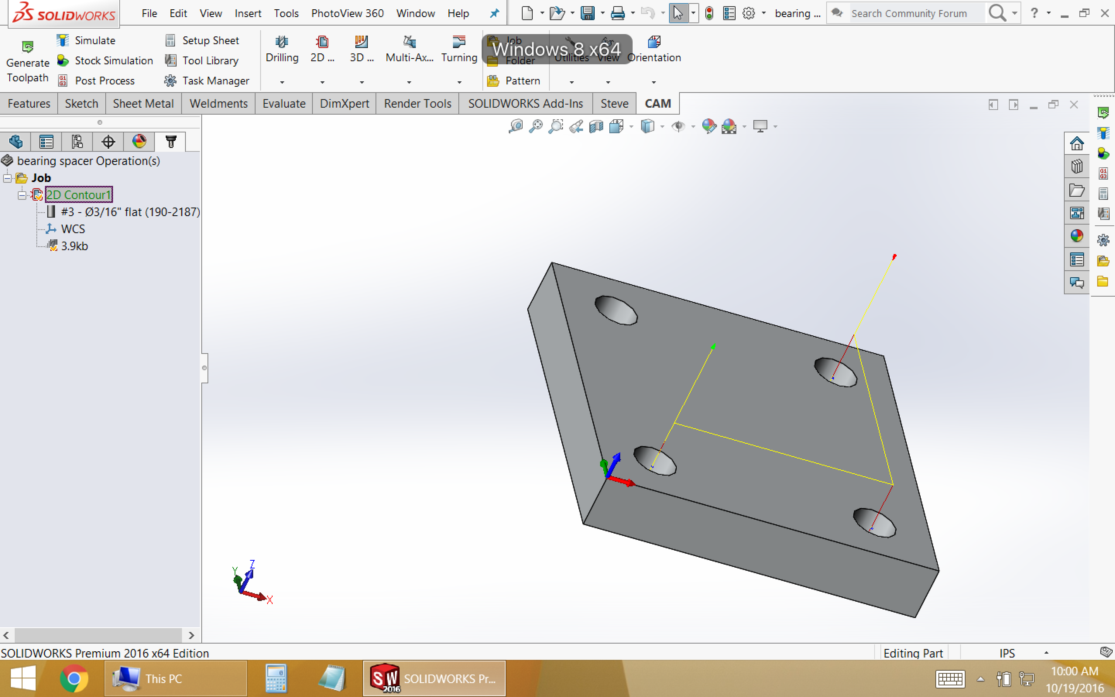Click the Section View icon
This screenshot has width=1115, height=697.
(x=596, y=126)
